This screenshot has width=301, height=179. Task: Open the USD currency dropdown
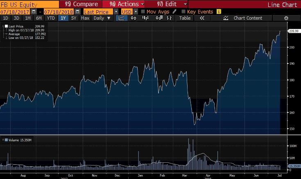(136, 11)
